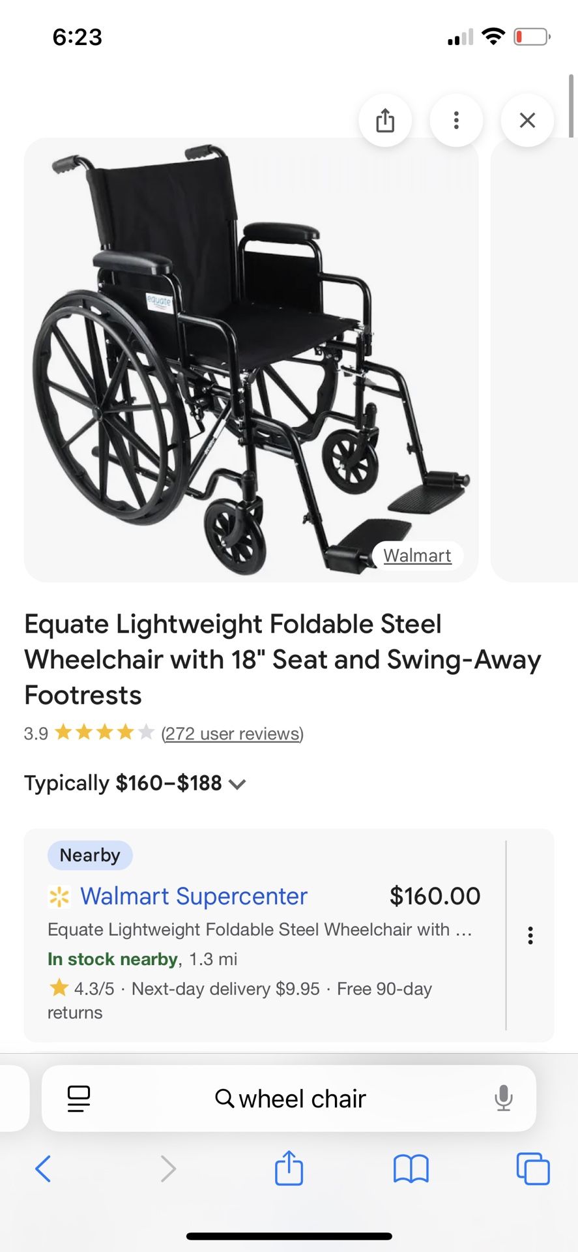Expand the Typically $160–$188 price range
Image resolution: width=578 pixels, height=1252 pixels.
click(x=237, y=783)
